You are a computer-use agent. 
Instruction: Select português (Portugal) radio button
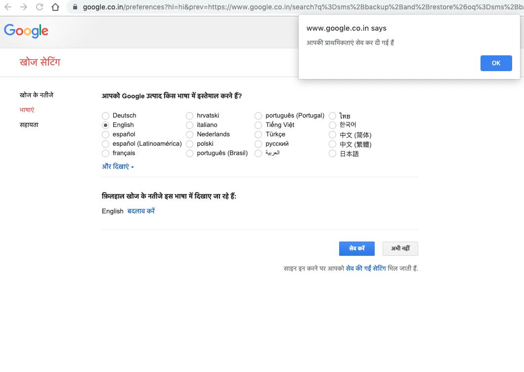pos(259,116)
